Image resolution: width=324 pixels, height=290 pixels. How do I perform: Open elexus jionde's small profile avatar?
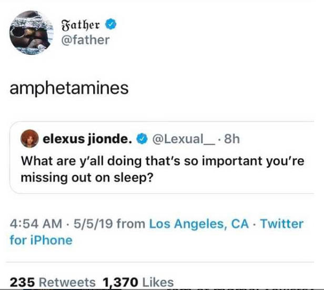tap(29, 139)
